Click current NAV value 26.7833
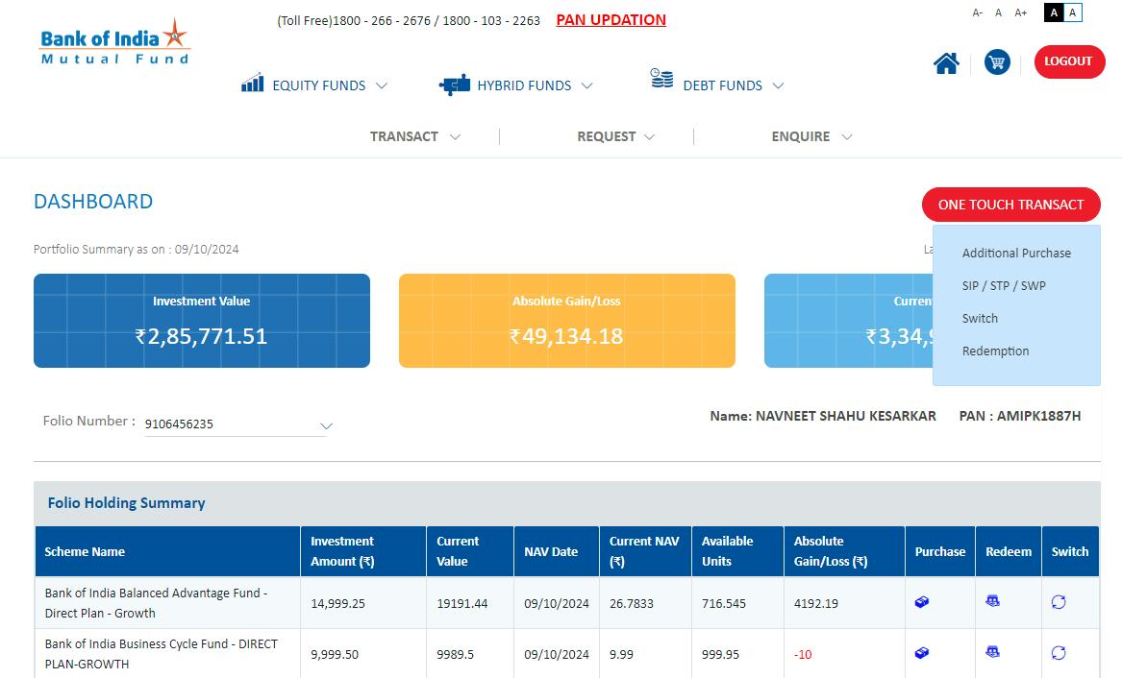 pos(631,604)
